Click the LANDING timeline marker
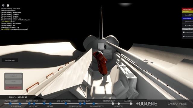The height and width of the screenshot is (108, 193). [x=131, y=103]
